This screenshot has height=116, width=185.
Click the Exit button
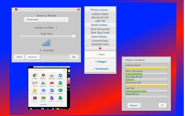19,57
